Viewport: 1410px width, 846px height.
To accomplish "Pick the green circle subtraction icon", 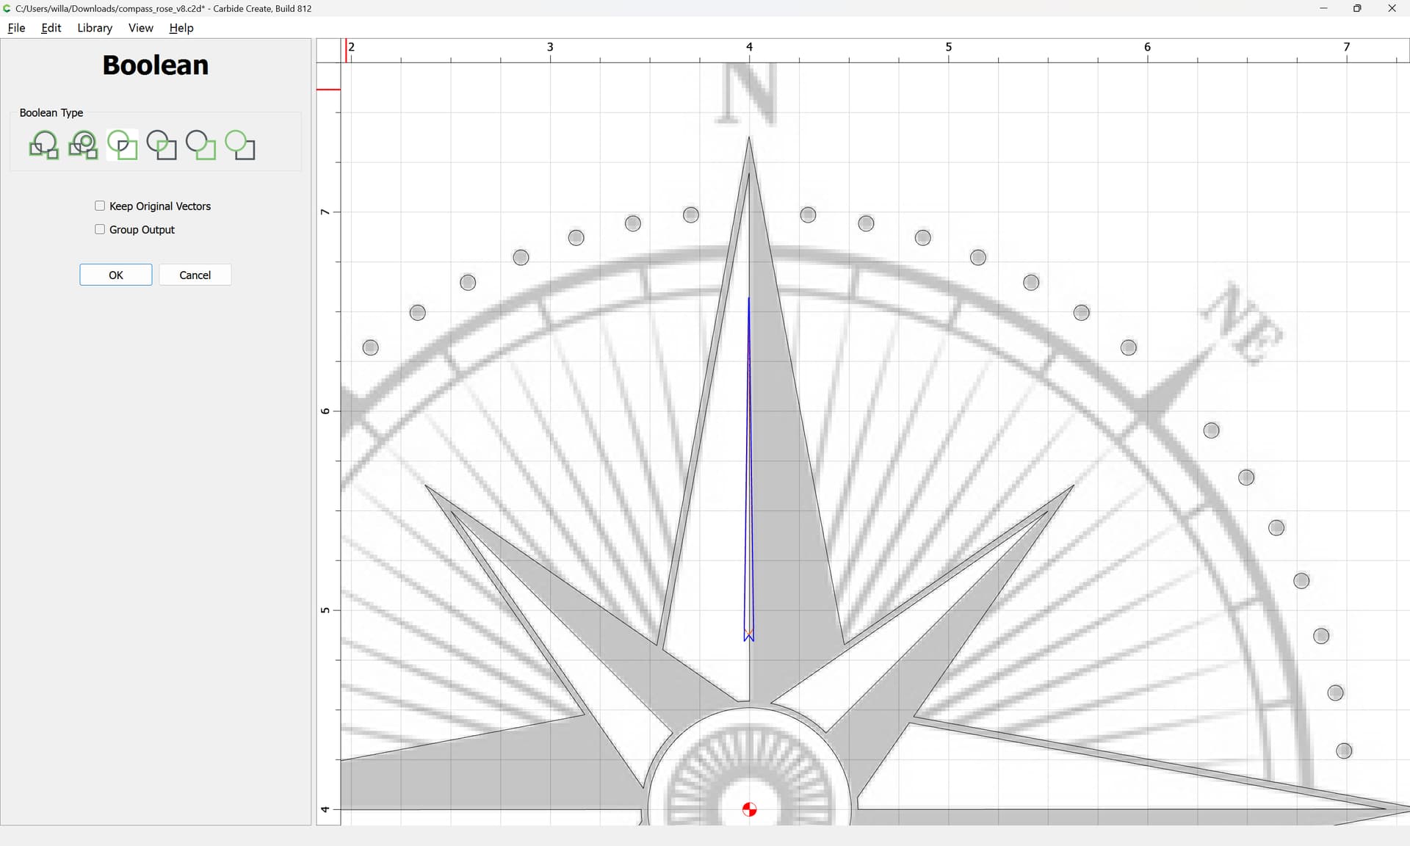I will click(x=240, y=145).
